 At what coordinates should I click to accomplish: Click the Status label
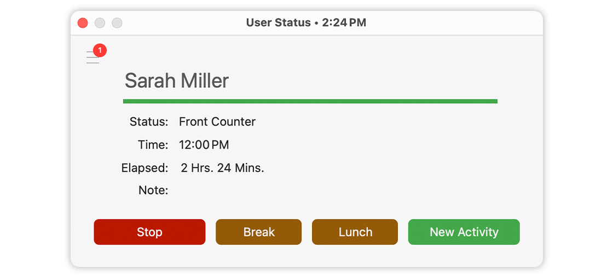point(148,122)
